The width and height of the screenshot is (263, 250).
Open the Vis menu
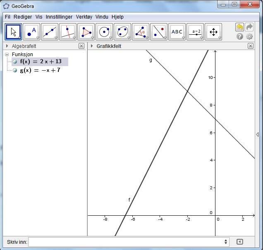pos(39,17)
